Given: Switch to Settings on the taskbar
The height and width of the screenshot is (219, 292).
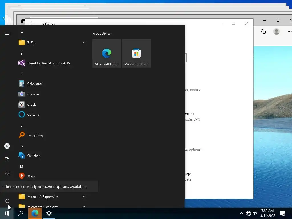Looking at the screenshot, I should 49,213.
